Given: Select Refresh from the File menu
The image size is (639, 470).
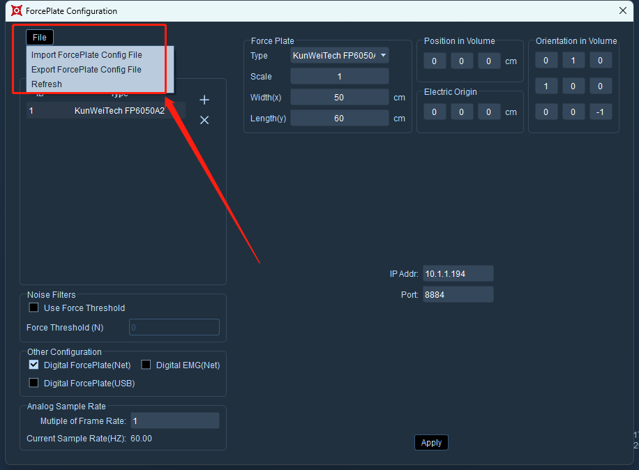Looking at the screenshot, I should (x=47, y=84).
